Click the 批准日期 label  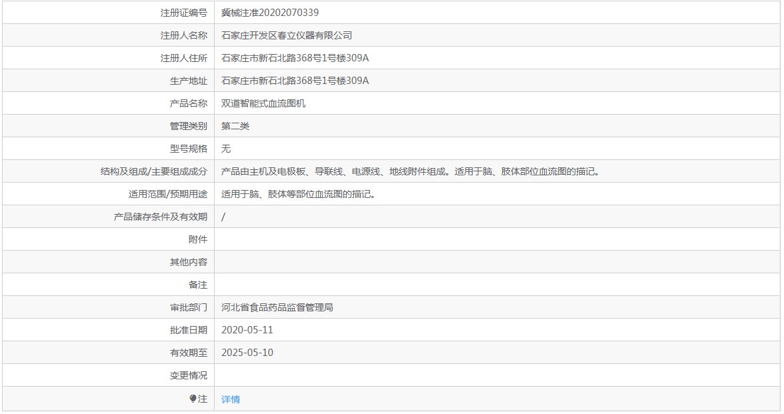pyautogui.click(x=189, y=330)
